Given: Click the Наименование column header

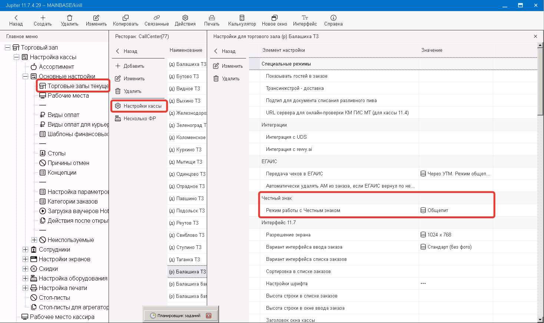Looking at the screenshot, I should pyautogui.click(x=186, y=50).
